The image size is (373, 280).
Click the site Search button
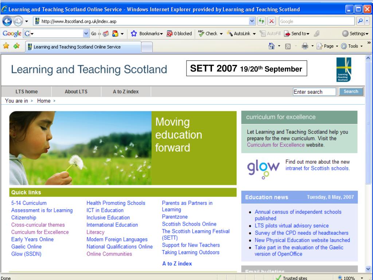click(351, 92)
